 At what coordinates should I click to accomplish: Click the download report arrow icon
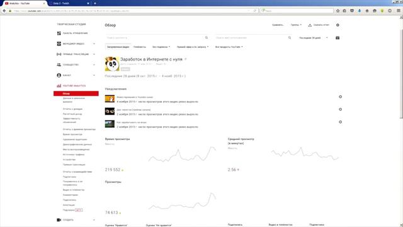310,25
